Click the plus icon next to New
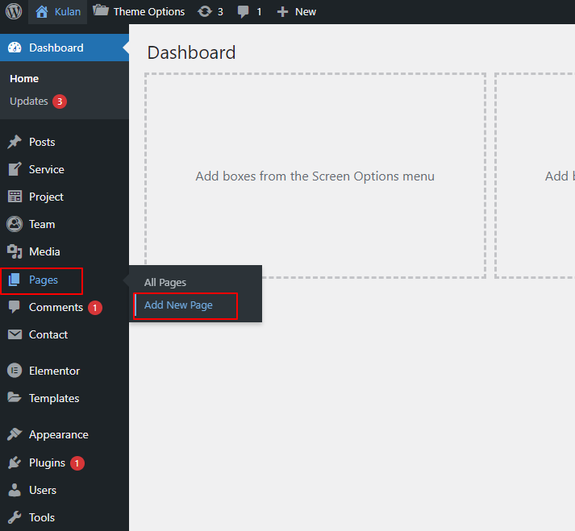575x531 pixels. [282, 12]
